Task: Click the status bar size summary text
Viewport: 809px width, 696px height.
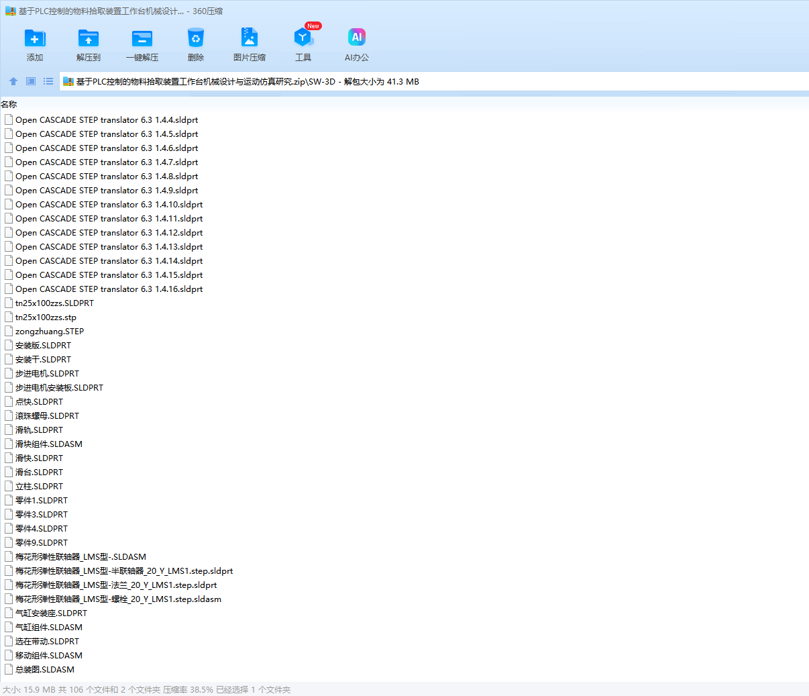Action: pos(146,689)
